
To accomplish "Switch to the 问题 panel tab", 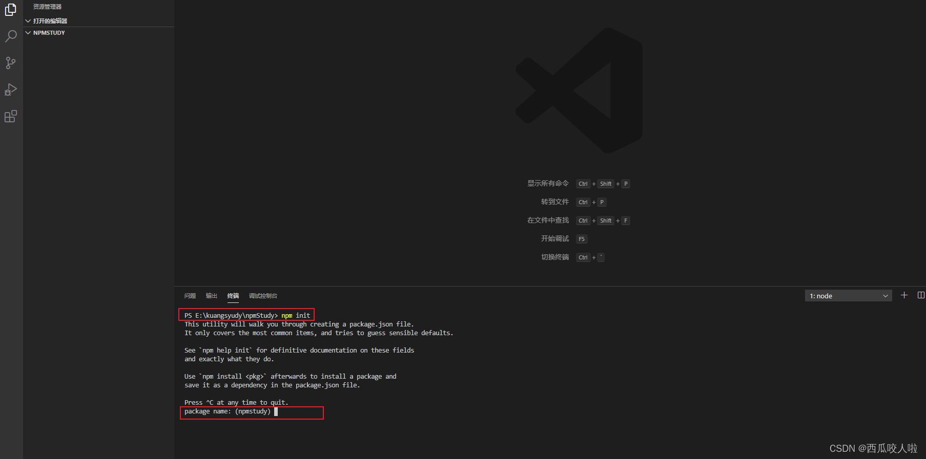I will click(190, 296).
